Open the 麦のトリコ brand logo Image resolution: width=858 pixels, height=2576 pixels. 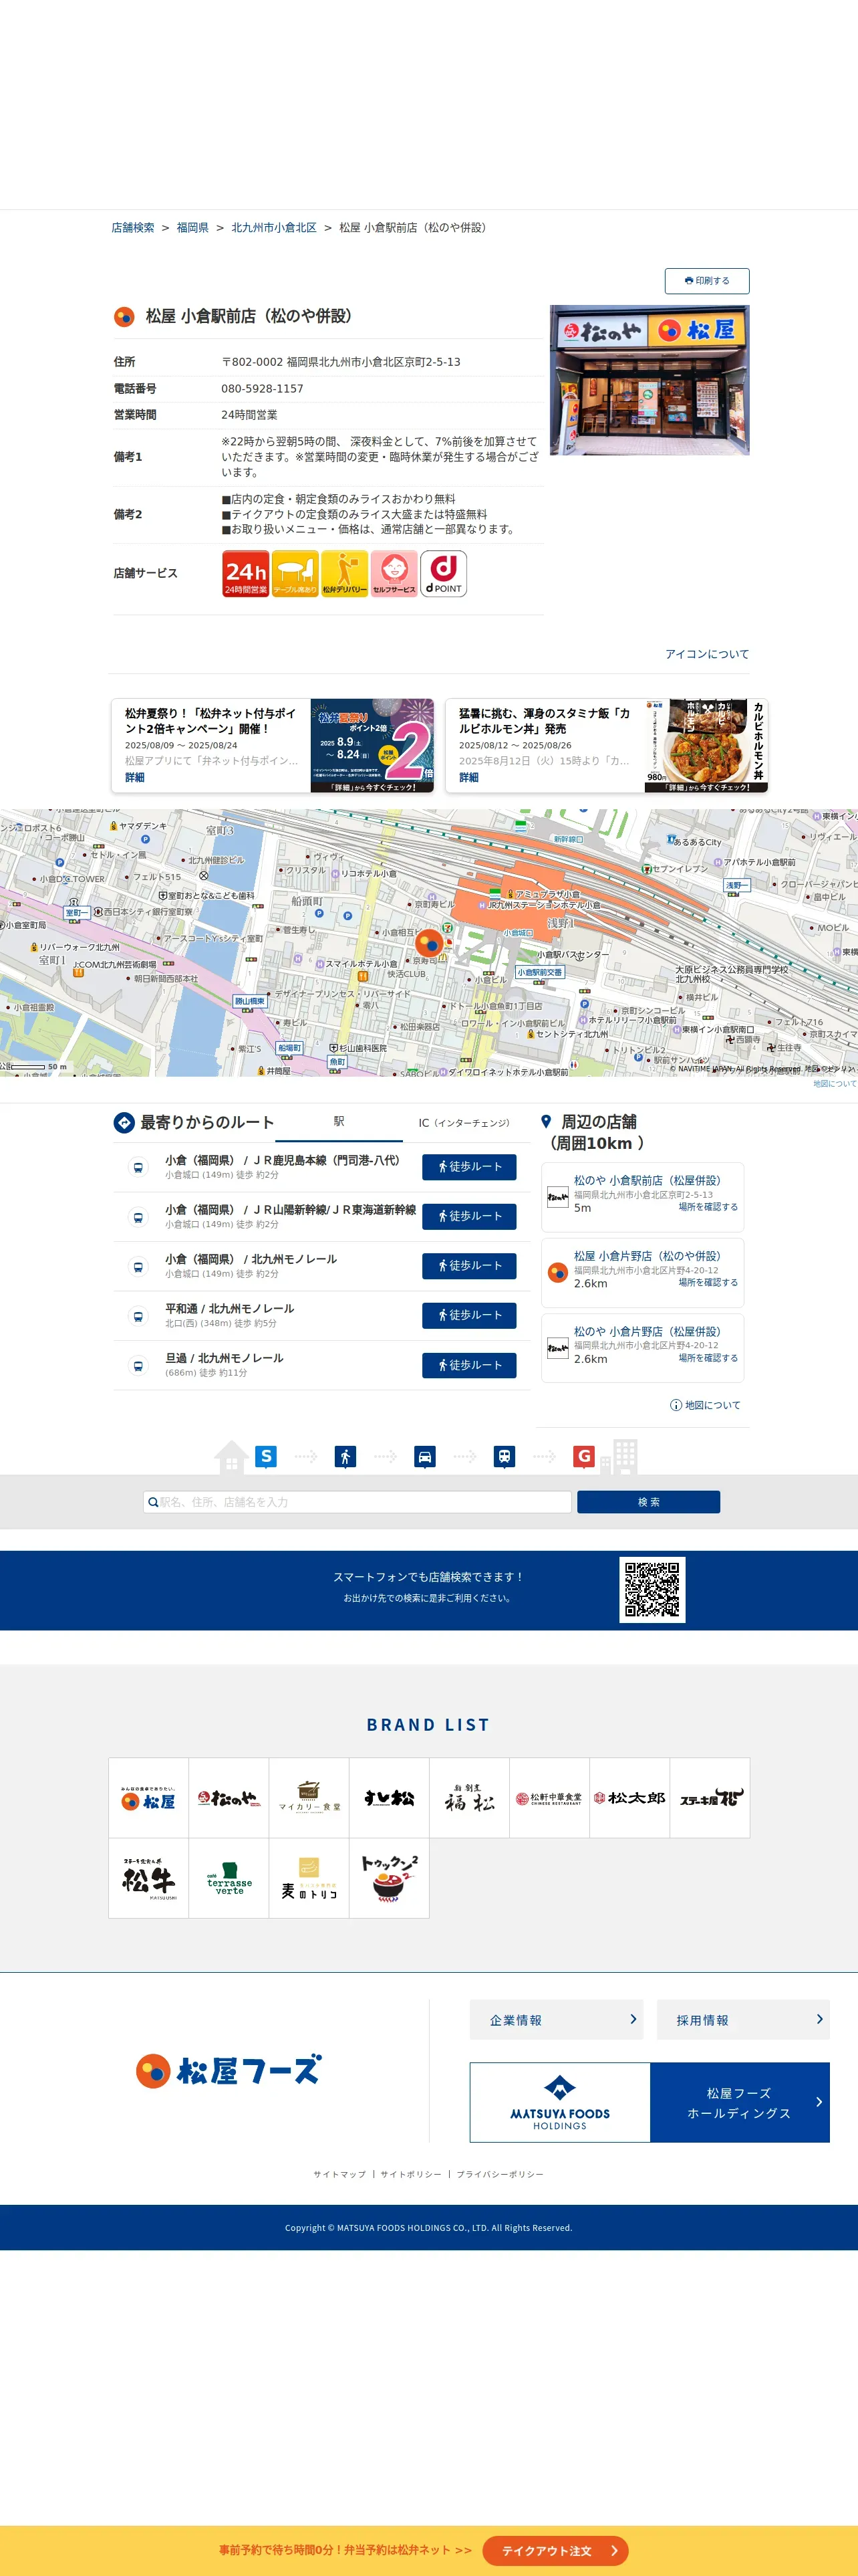tap(309, 1878)
